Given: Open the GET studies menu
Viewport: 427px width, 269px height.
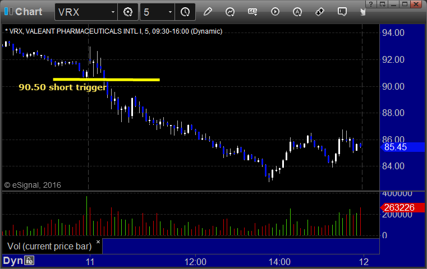Looking at the screenshot, I should (x=252, y=12).
